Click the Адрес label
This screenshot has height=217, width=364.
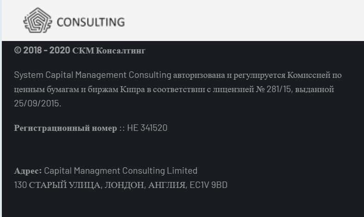coord(28,171)
